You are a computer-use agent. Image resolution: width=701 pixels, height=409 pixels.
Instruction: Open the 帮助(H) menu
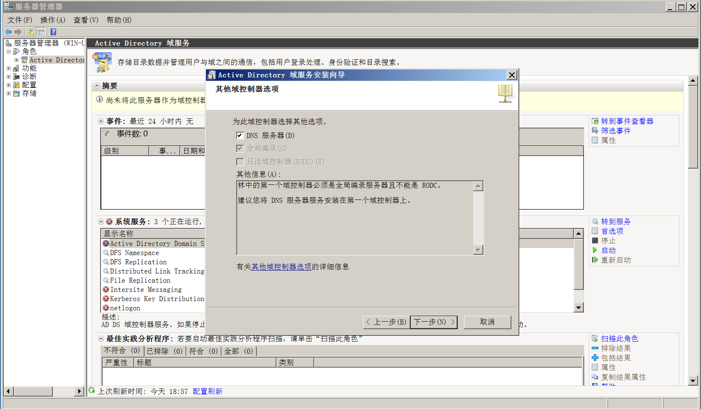click(x=119, y=20)
